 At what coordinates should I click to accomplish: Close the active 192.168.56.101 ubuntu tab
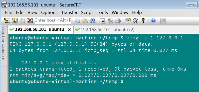(69, 30)
